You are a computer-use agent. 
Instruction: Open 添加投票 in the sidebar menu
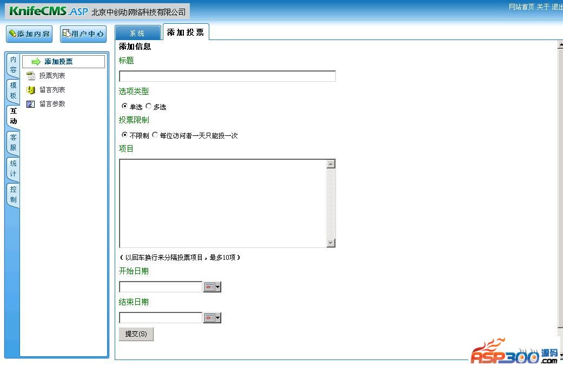[64, 62]
